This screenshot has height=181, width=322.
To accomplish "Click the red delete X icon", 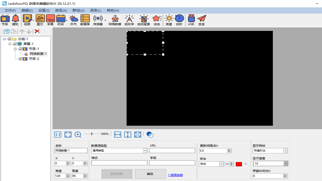I will coord(37,31).
